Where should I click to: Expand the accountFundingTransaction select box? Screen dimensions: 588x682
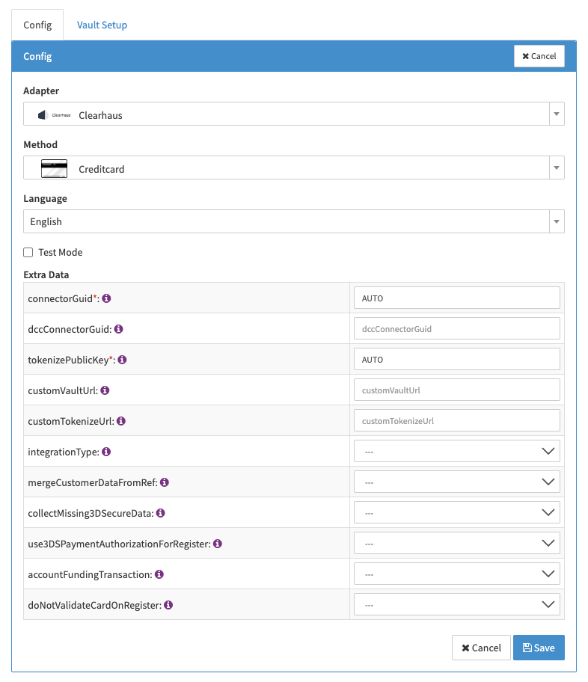click(x=456, y=574)
